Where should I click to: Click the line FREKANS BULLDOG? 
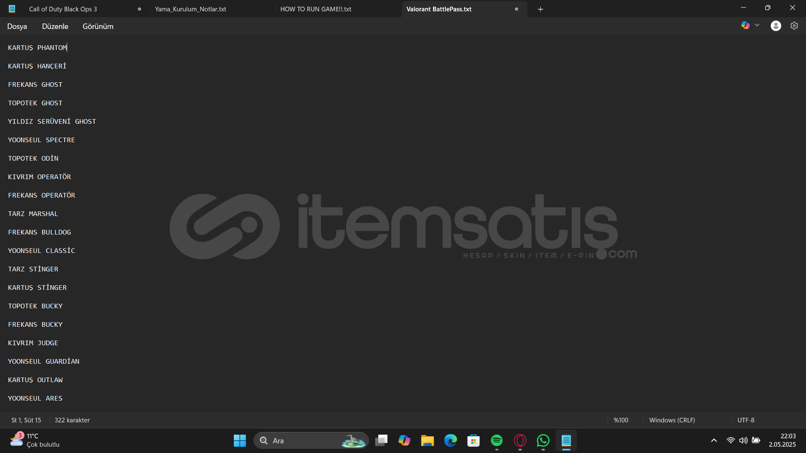point(39,232)
